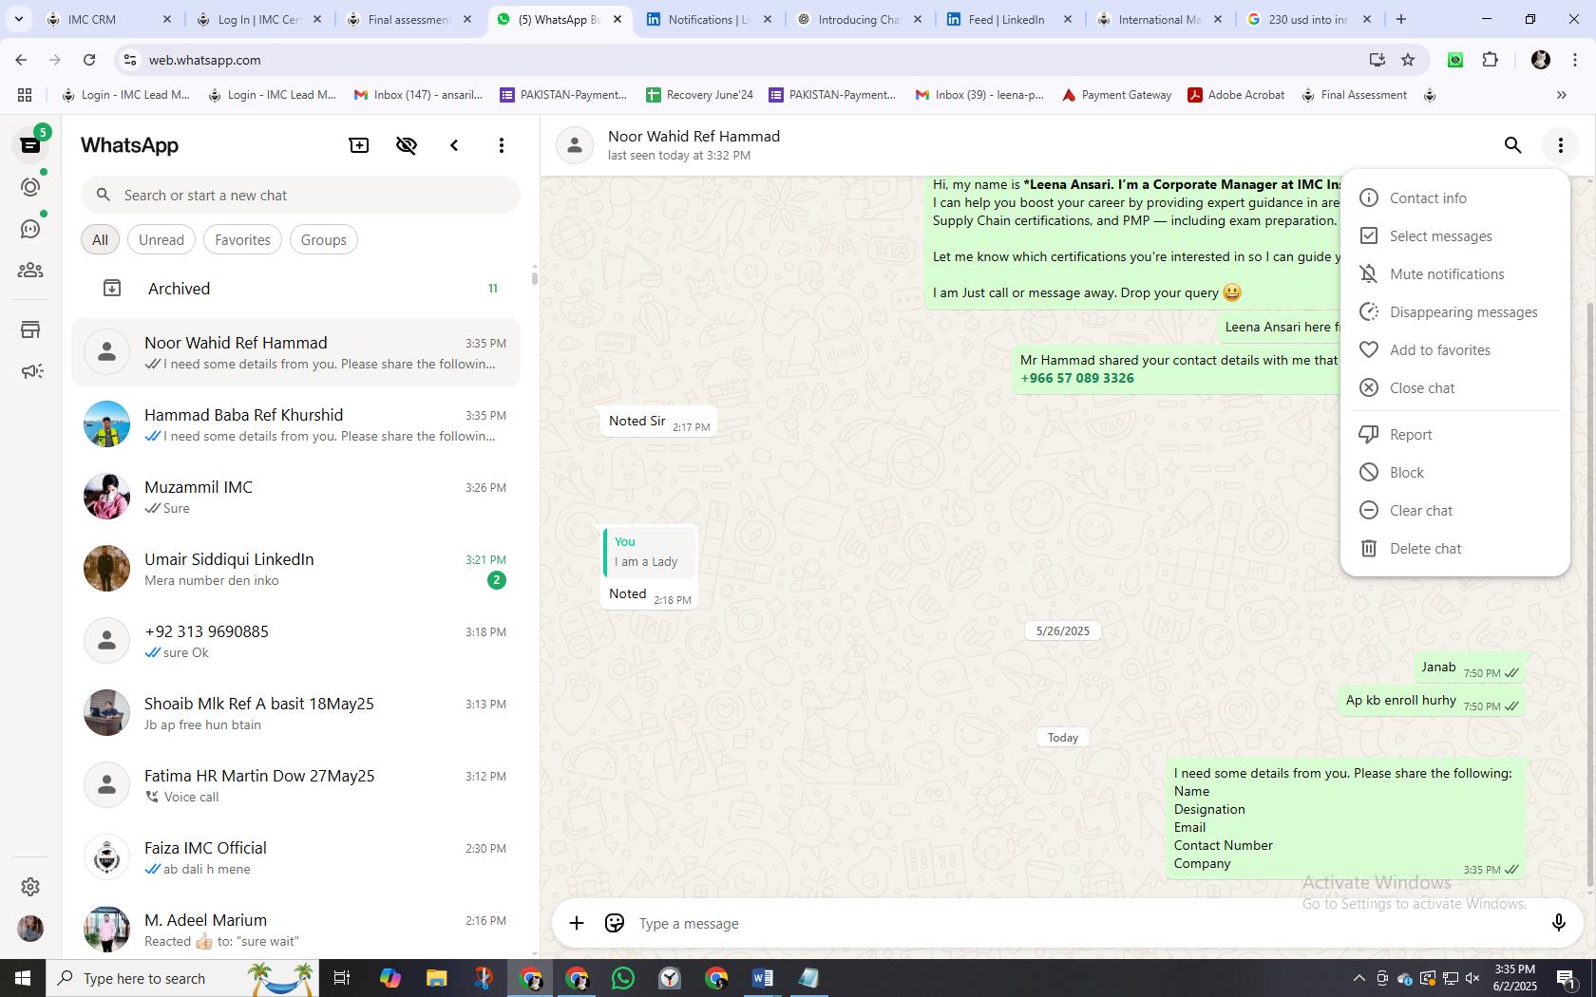The image size is (1596, 997).
Task: Open chat with +92 313 9690885
Action: pos(295,641)
